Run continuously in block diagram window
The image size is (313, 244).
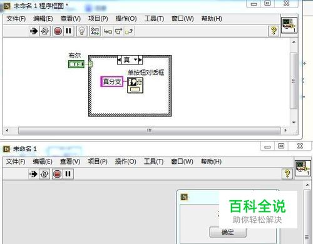pos(44,31)
